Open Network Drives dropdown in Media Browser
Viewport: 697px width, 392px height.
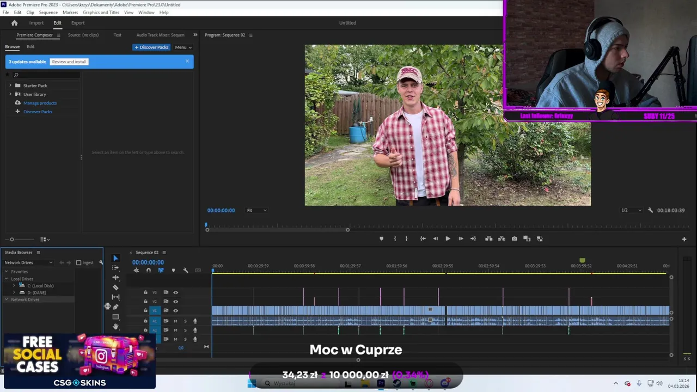click(28, 262)
